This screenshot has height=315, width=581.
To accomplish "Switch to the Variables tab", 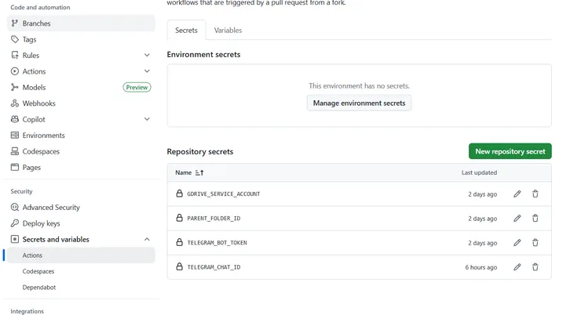I will [x=228, y=31].
